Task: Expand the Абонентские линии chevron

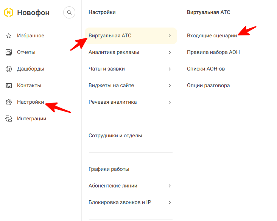Action: pyautogui.click(x=170, y=186)
